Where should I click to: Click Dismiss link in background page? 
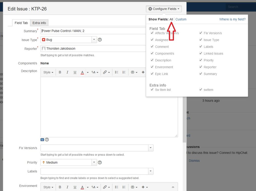[194, 161]
